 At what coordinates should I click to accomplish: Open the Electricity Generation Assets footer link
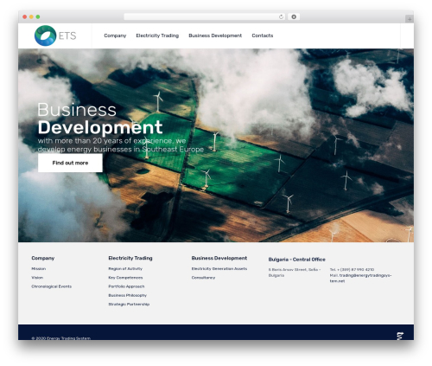(219, 268)
